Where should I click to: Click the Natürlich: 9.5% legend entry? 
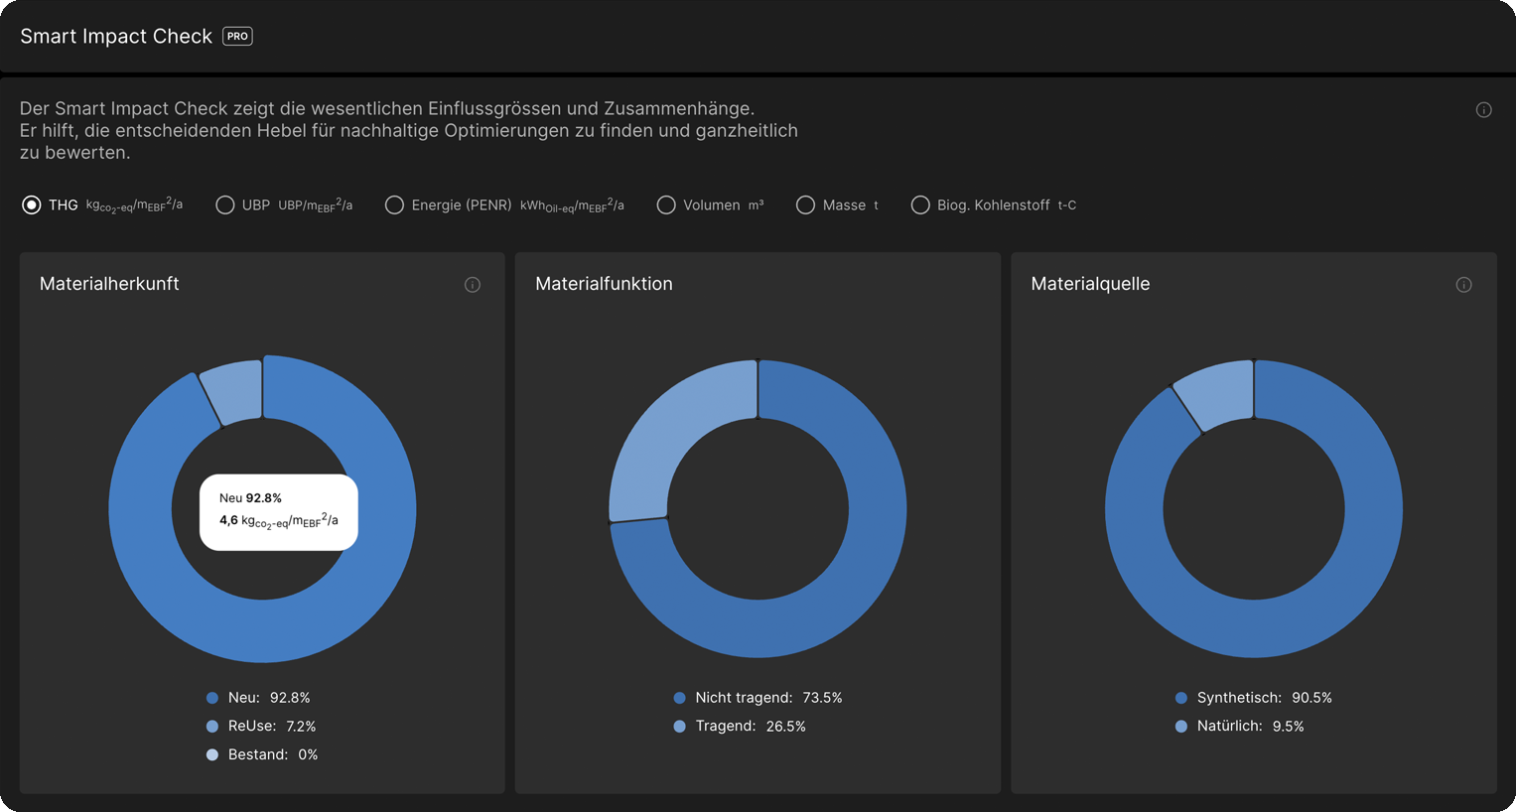coord(1240,727)
